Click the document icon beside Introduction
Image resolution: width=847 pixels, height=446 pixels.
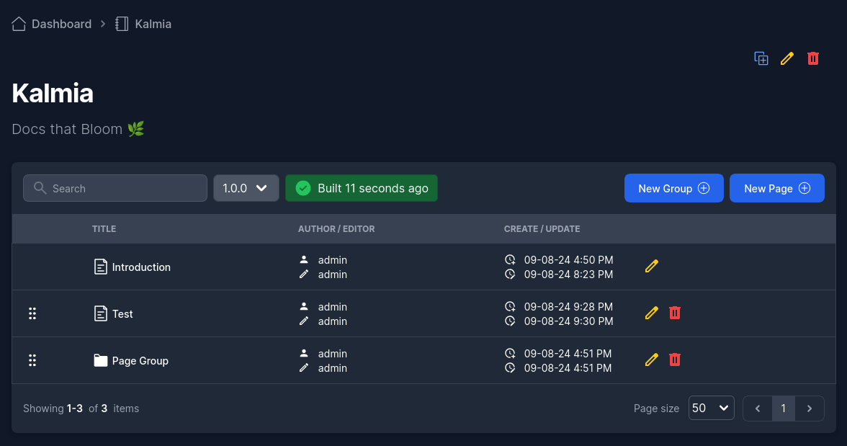coord(101,267)
